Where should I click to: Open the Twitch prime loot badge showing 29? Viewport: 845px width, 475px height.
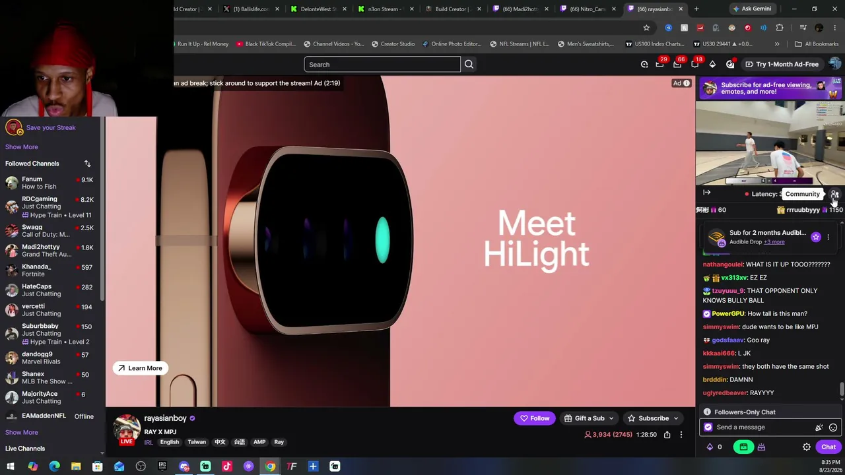point(659,64)
